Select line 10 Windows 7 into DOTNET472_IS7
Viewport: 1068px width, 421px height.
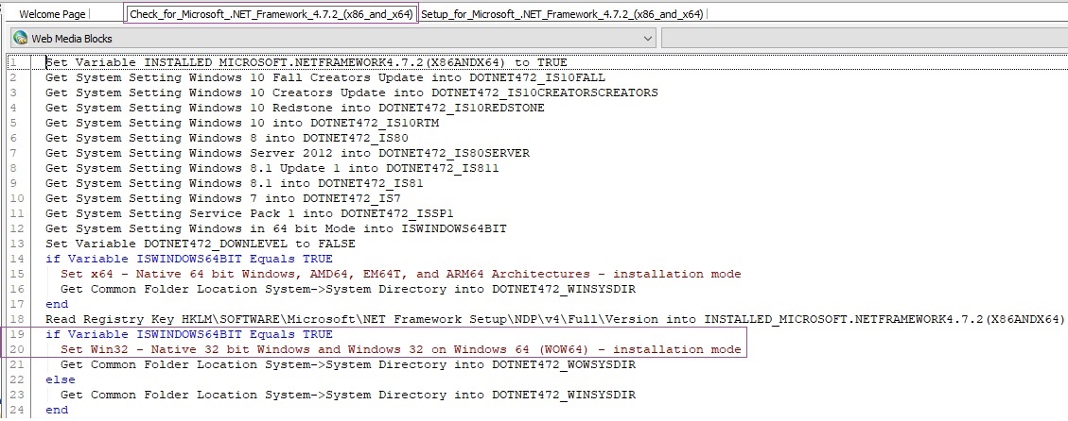[x=222, y=198]
